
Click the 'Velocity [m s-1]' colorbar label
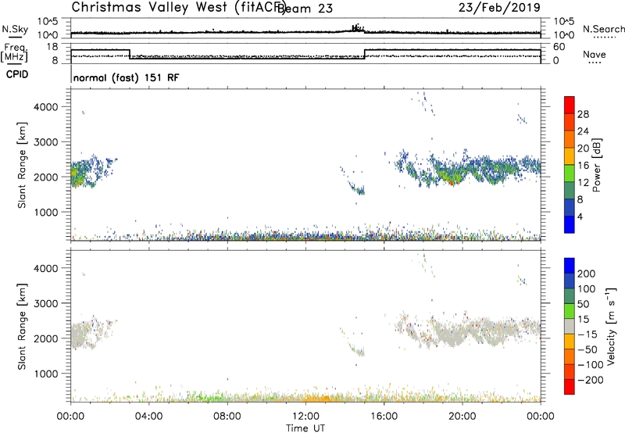click(611, 326)
